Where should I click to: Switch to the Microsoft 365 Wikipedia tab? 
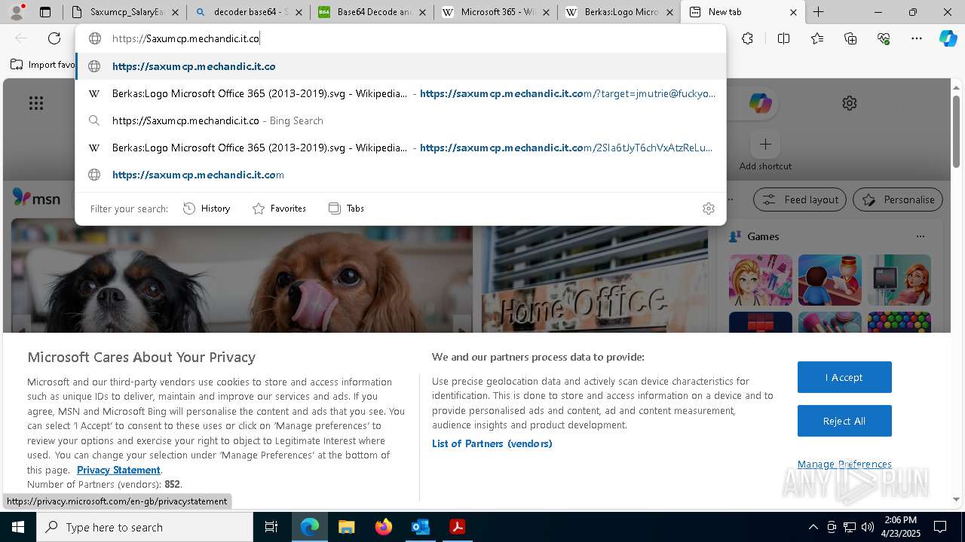497,12
